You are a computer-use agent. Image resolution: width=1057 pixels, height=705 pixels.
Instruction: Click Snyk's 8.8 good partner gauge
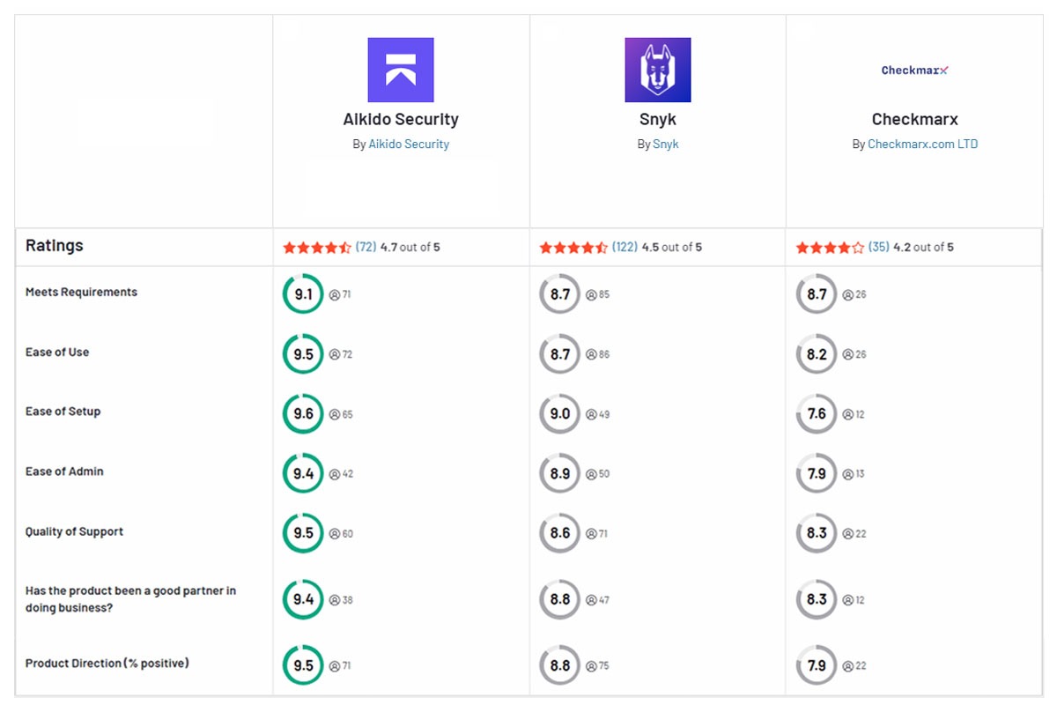coord(560,599)
